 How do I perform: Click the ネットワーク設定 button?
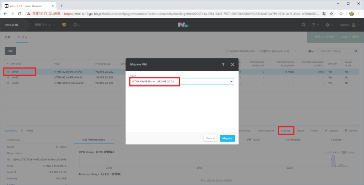(350, 37)
